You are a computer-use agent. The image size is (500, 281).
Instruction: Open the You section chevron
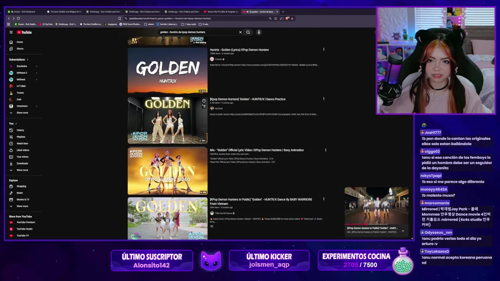pos(16,124)
